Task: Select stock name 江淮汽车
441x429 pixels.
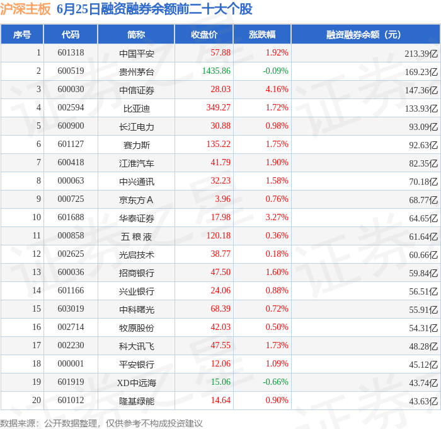Action: pyautogui.click(x=137, y=163)
